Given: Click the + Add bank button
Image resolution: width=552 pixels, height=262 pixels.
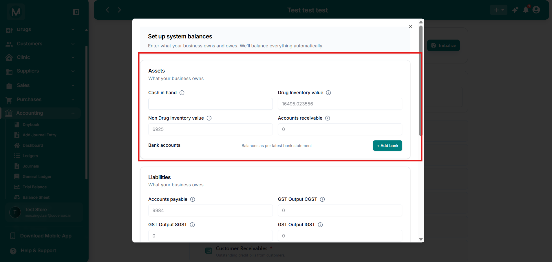Looking at the screenshot, I should coord(388,146).
